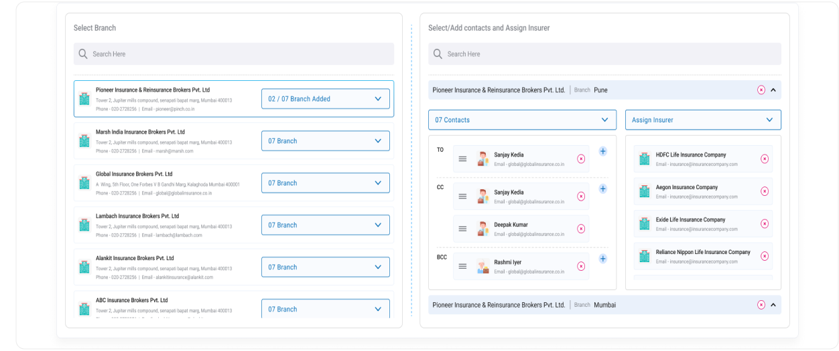Add a contact with the CC plus icon
This screenshot has height=351, width=839.
click(602, 189)
